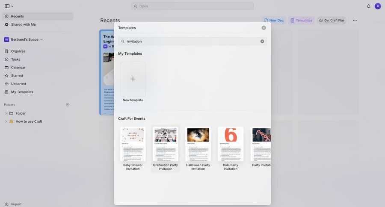Viewport: 385px width, 207px height.
Task: Click Bertrand's Space avatar icon
Action: [x=6, y=39]
